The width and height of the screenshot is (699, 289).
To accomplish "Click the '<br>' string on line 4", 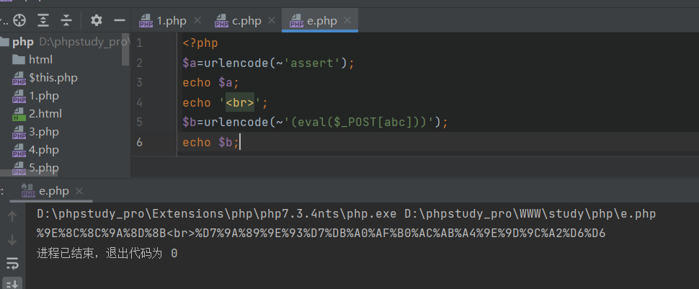I will pyautogui.click(x=240, y=103).
